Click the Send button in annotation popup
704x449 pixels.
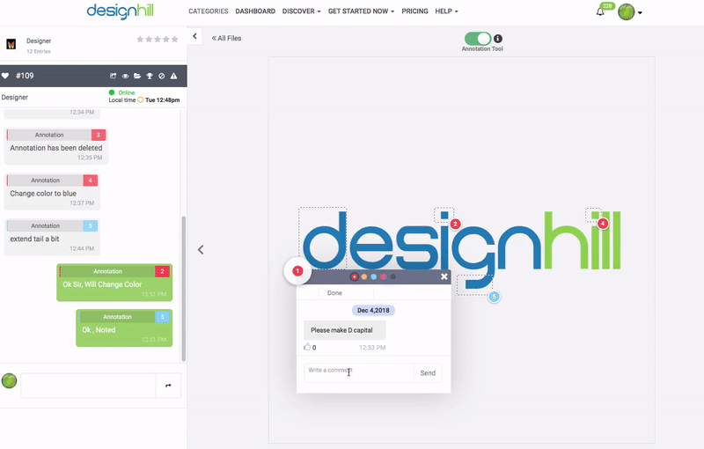428,373
